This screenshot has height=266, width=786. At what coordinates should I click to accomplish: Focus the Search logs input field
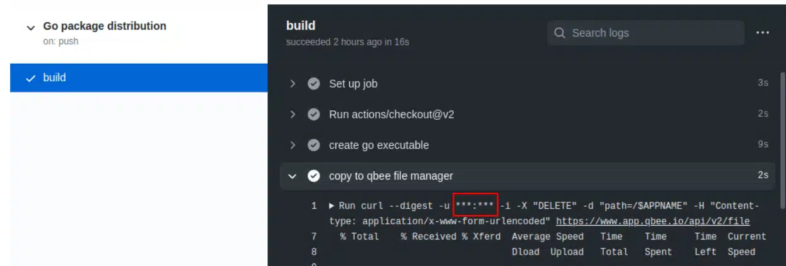(x=645, y=33)
